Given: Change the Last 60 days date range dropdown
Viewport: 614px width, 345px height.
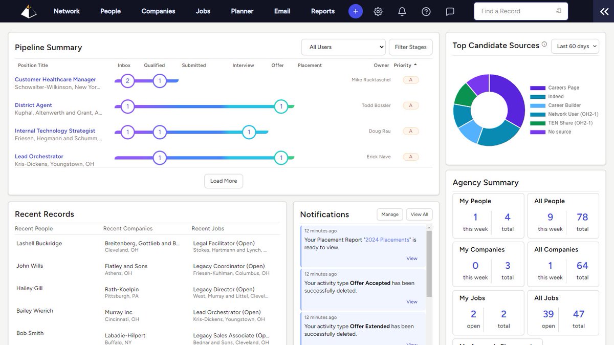Looking at the screenshot, I should 575,46.
